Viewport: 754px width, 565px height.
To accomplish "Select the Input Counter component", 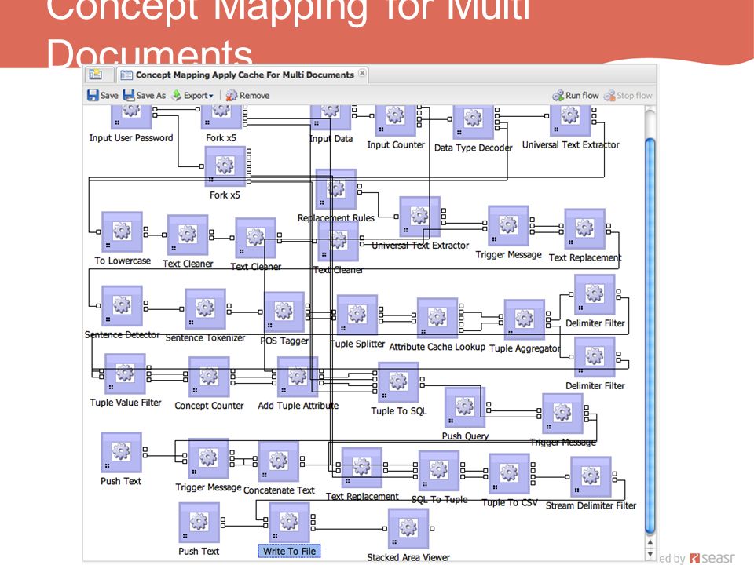I will point(395,120).
